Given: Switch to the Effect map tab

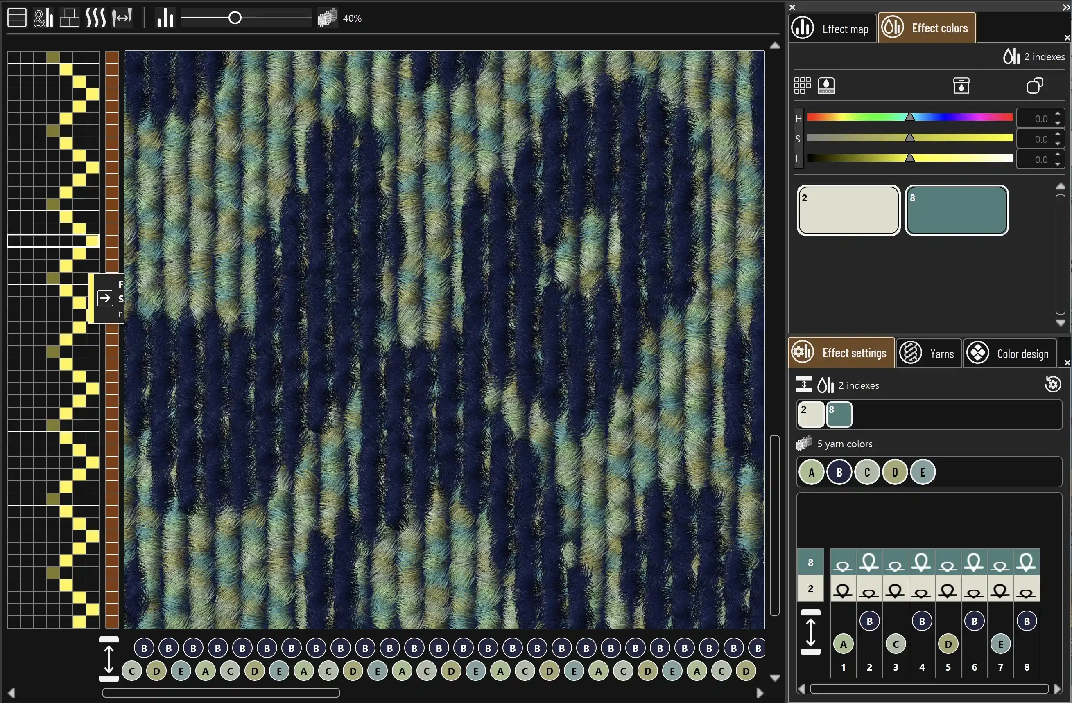Looking at the screenshot, I should [832, 28].
